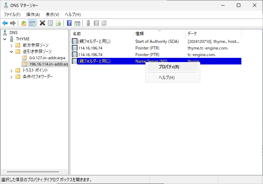Screen dimensions: 263x184
Task: Select the 前方参照ゾーン label
Action: (36, 45)
